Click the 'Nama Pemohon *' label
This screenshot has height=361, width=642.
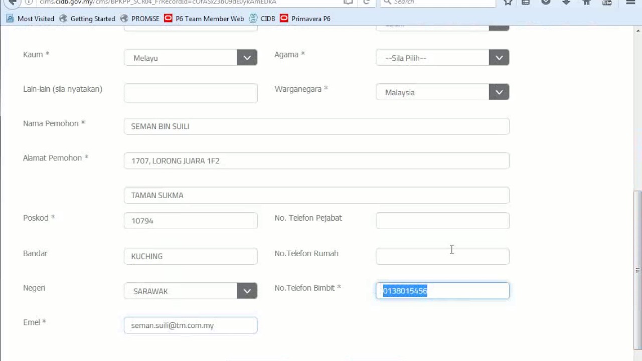pyautogui.click(x=54, y=123)
